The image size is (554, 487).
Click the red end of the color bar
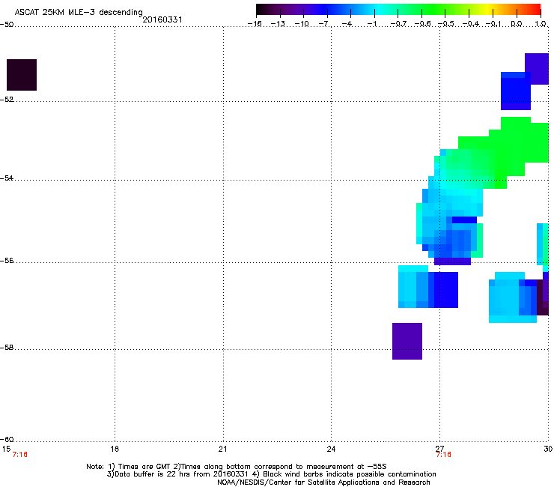(535, 9)
